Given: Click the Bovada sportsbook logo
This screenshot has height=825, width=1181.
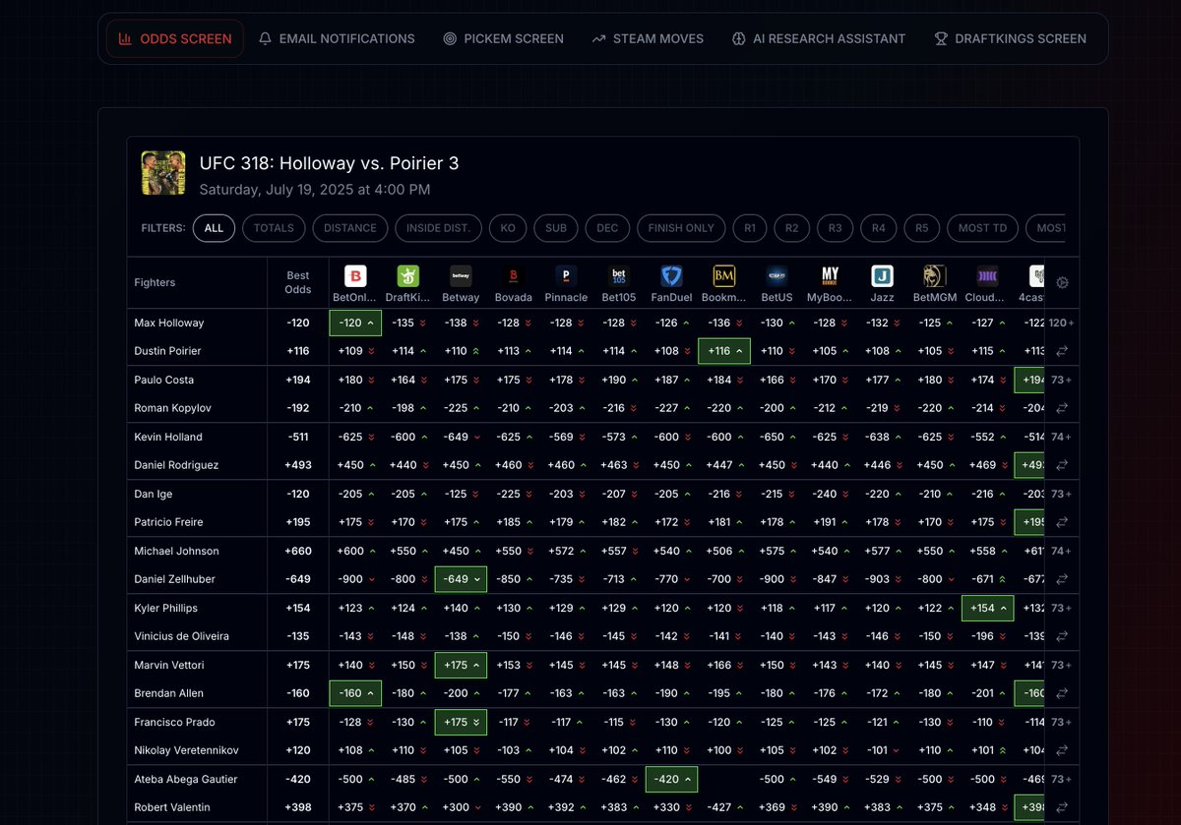Looking at the screenshot, I should coord(514,276).
